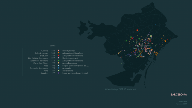Click the green dot beside Apartment Barcelona
This screenshot has width=192, height=108.
[58, 60]
